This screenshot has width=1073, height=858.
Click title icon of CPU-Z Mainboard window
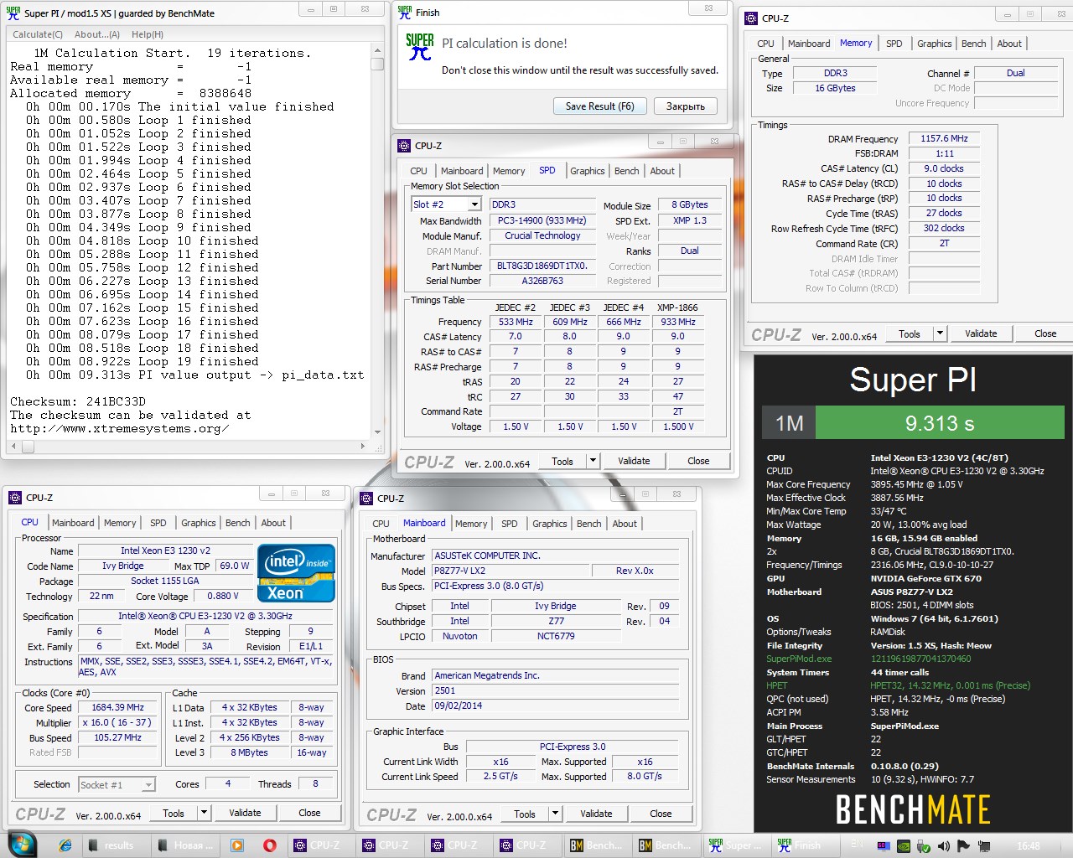pos(366,498)
